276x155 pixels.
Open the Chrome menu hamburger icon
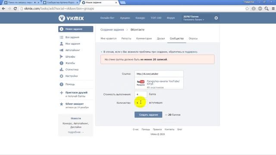[273, 9]
